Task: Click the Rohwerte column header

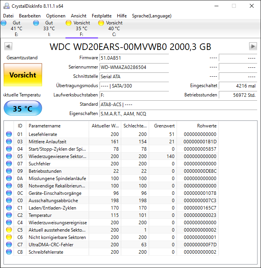Action: [x=198, y=126]
